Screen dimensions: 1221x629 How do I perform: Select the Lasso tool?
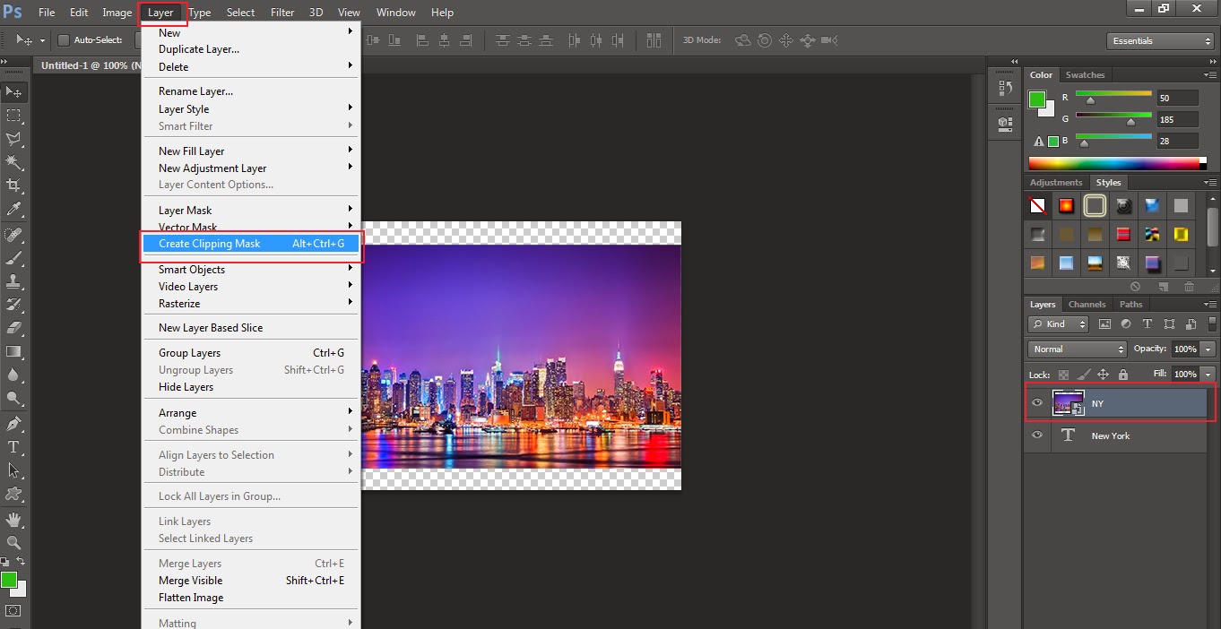pos(13,139)
